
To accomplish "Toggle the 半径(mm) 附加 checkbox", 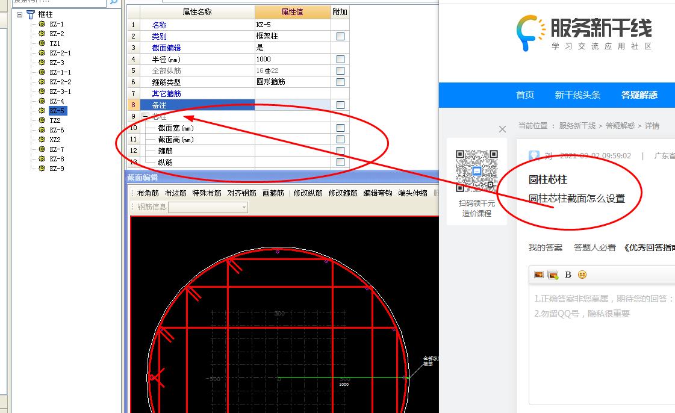I will [x=340, y=60].
